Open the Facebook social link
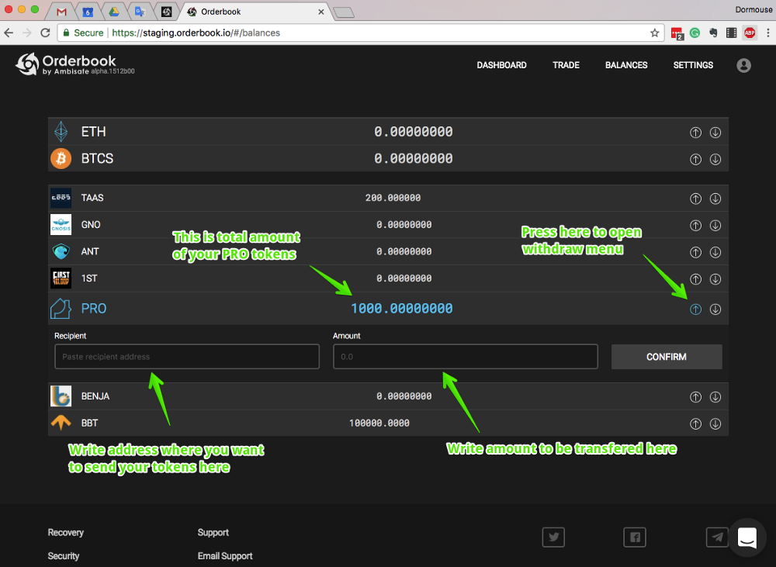776x567 pixels. coord(635,538)
